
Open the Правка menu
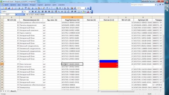pos(13,5)
